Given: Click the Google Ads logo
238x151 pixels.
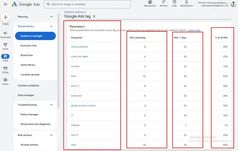Looking at the screenshot, I should point(26,4).
